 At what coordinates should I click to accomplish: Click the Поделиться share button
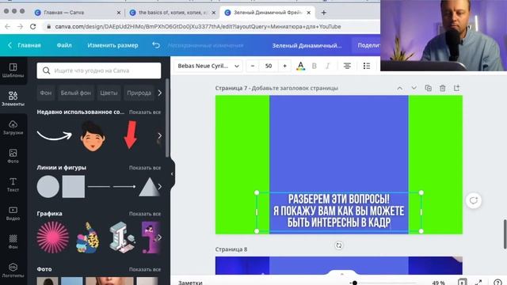(368, 45)
